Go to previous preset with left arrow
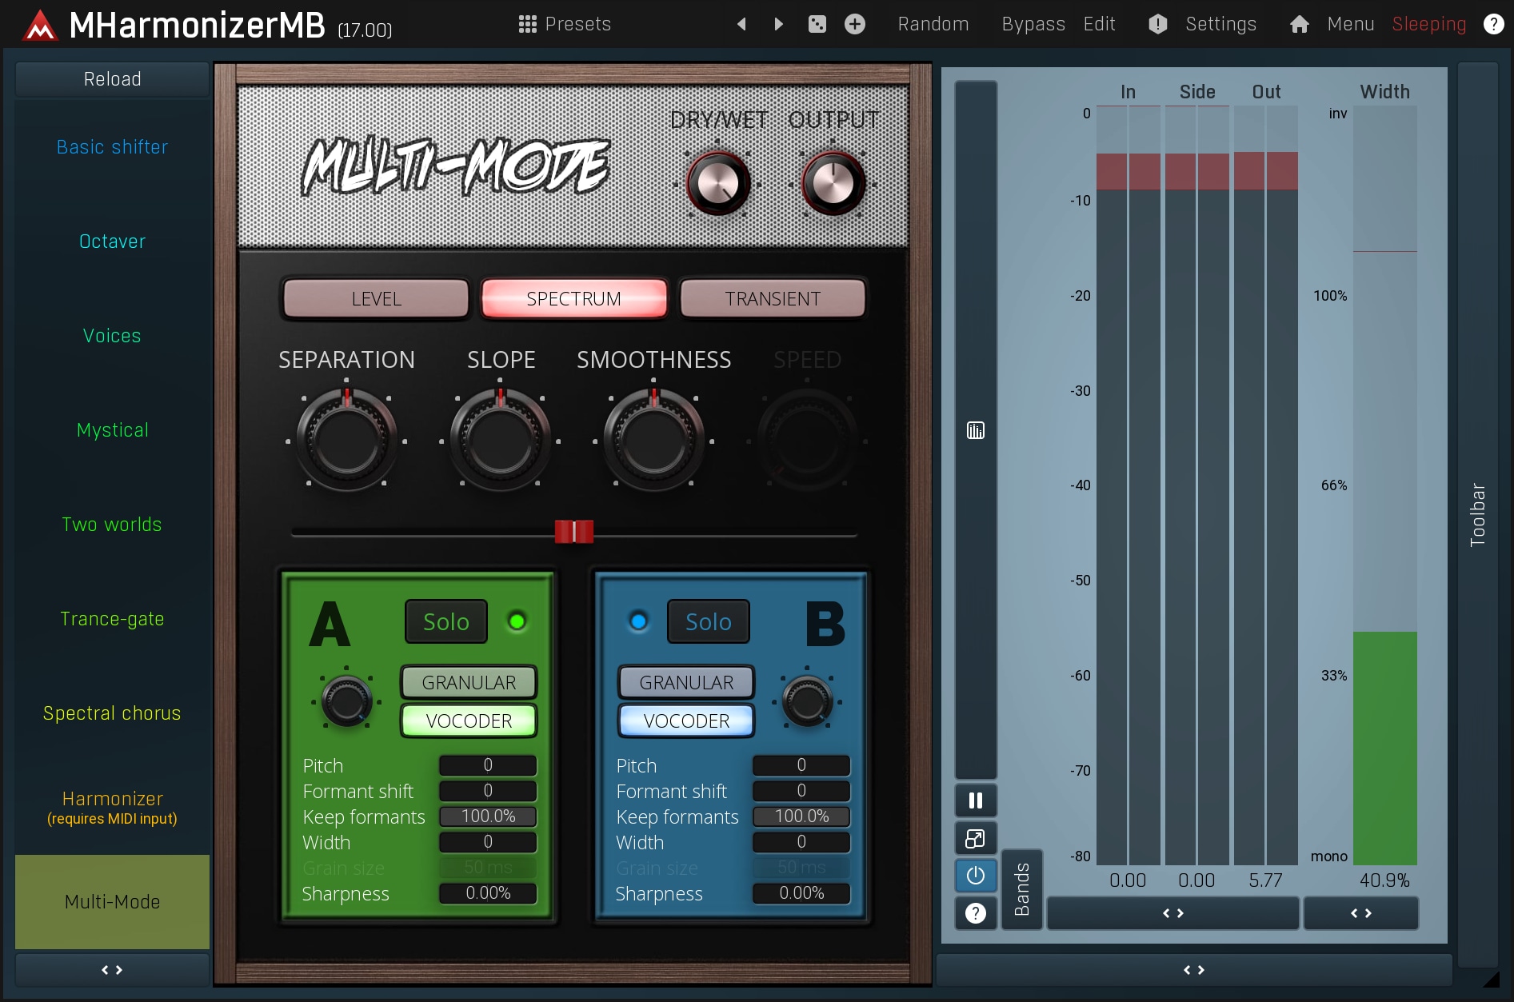This screenshot has height=1002, width=1514. click(x=741, y=24)
